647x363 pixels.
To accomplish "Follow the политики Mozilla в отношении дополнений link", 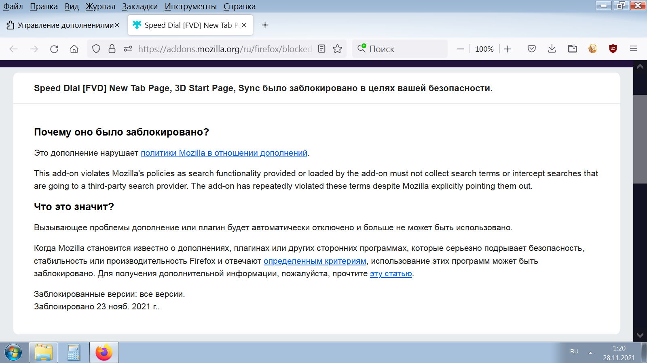I will [x=224, y=153].
